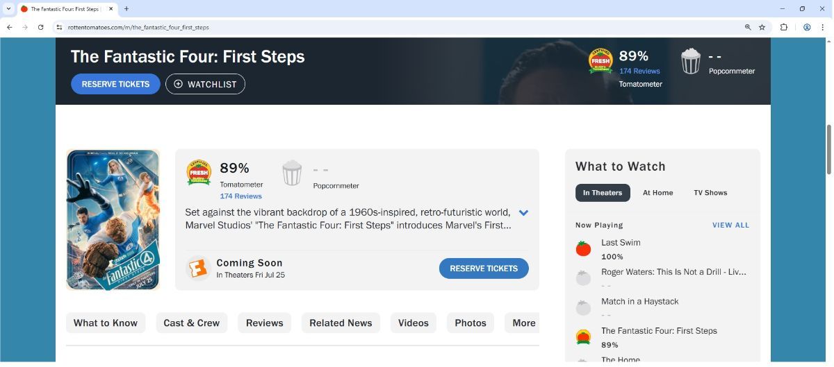Open the Chrome three-dot menu

point(822,27)
